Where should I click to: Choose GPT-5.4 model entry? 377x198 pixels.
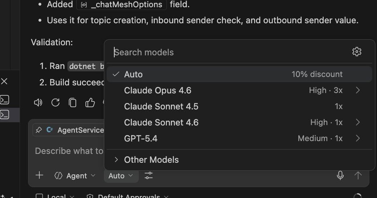click(239, 138)
